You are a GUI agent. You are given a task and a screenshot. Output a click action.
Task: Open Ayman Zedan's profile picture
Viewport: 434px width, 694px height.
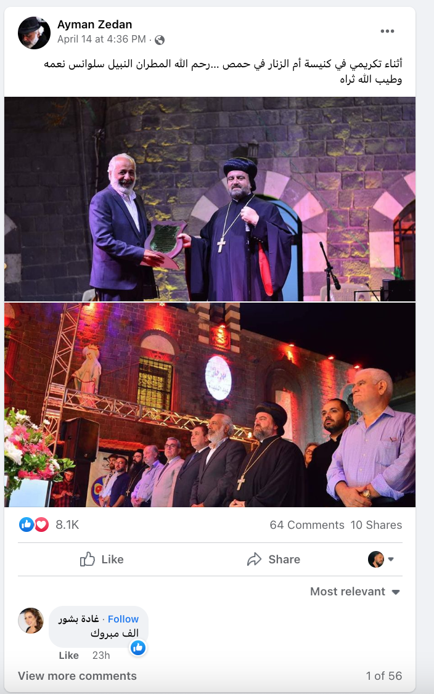coord(34,33)
